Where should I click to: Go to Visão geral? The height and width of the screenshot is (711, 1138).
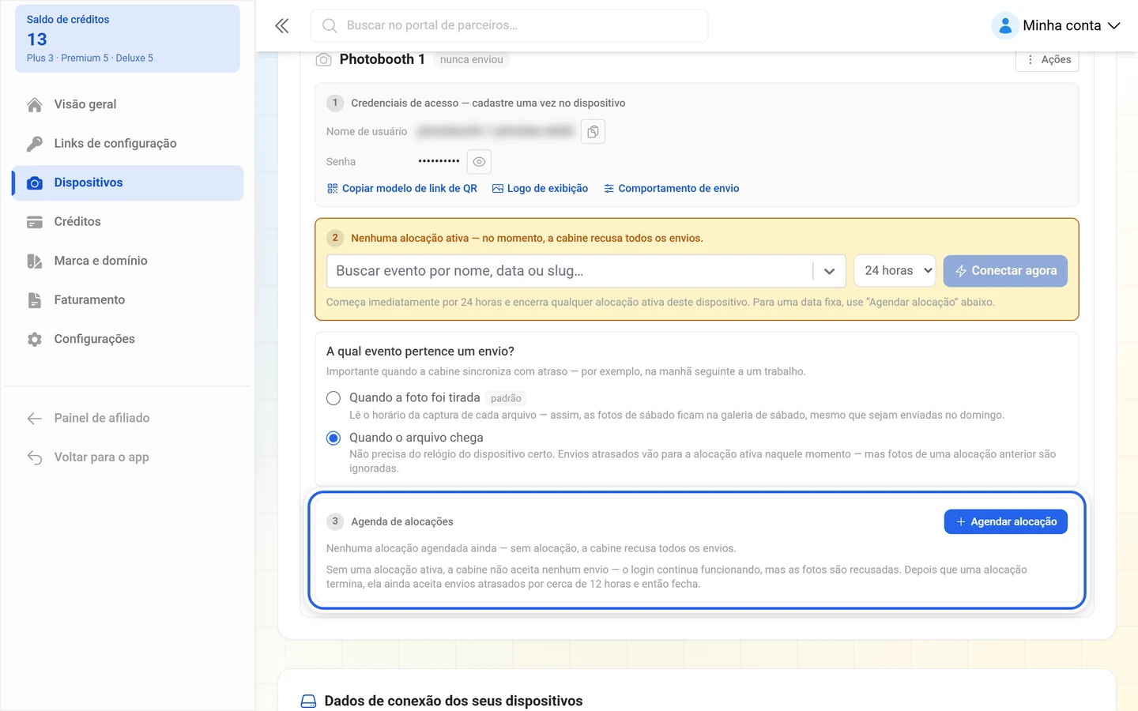click(x=127, y=104)
